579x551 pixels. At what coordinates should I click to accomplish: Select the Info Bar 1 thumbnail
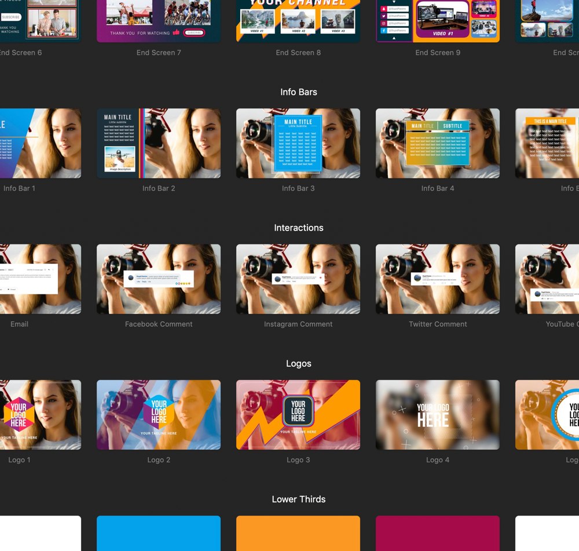point(41,143)
